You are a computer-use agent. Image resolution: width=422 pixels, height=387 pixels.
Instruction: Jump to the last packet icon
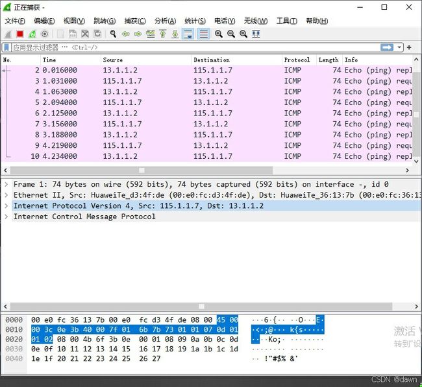(175, 34)
